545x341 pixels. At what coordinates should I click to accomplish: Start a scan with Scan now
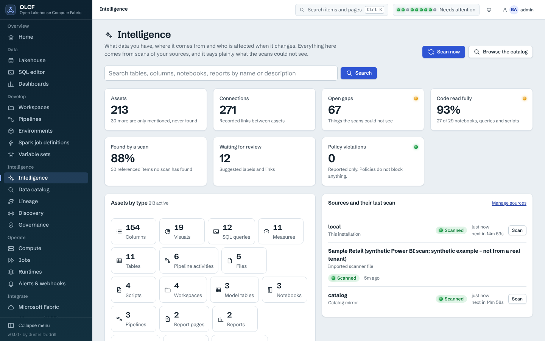click(444, 52)
